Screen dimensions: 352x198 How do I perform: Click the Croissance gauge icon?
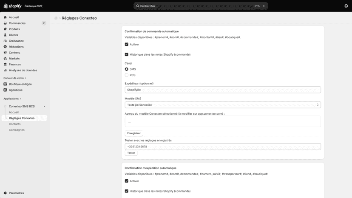click(5, 41)
